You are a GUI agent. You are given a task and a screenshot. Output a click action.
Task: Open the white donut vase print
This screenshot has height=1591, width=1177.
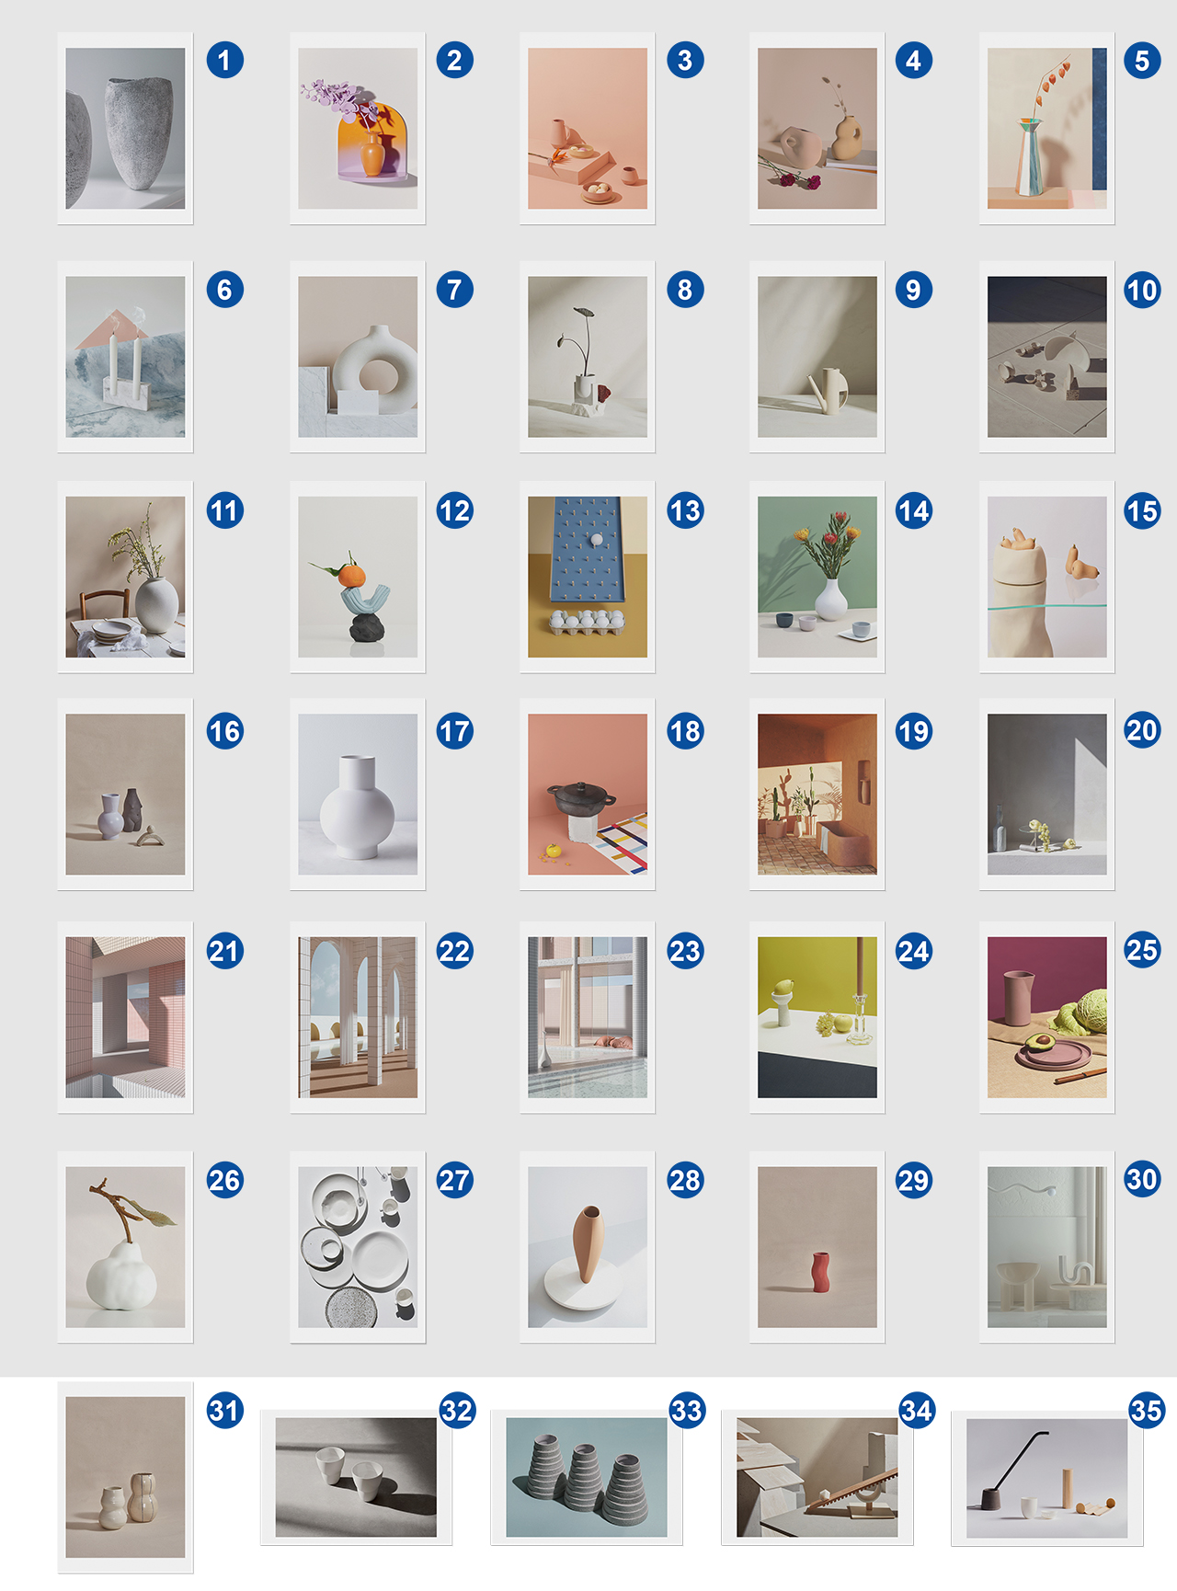tap(358, 357)
